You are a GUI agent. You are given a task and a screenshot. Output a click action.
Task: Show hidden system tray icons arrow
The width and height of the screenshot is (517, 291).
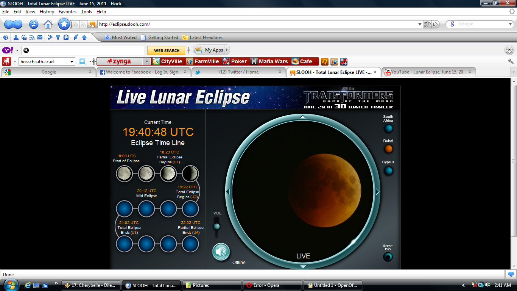tap(464, 285)
